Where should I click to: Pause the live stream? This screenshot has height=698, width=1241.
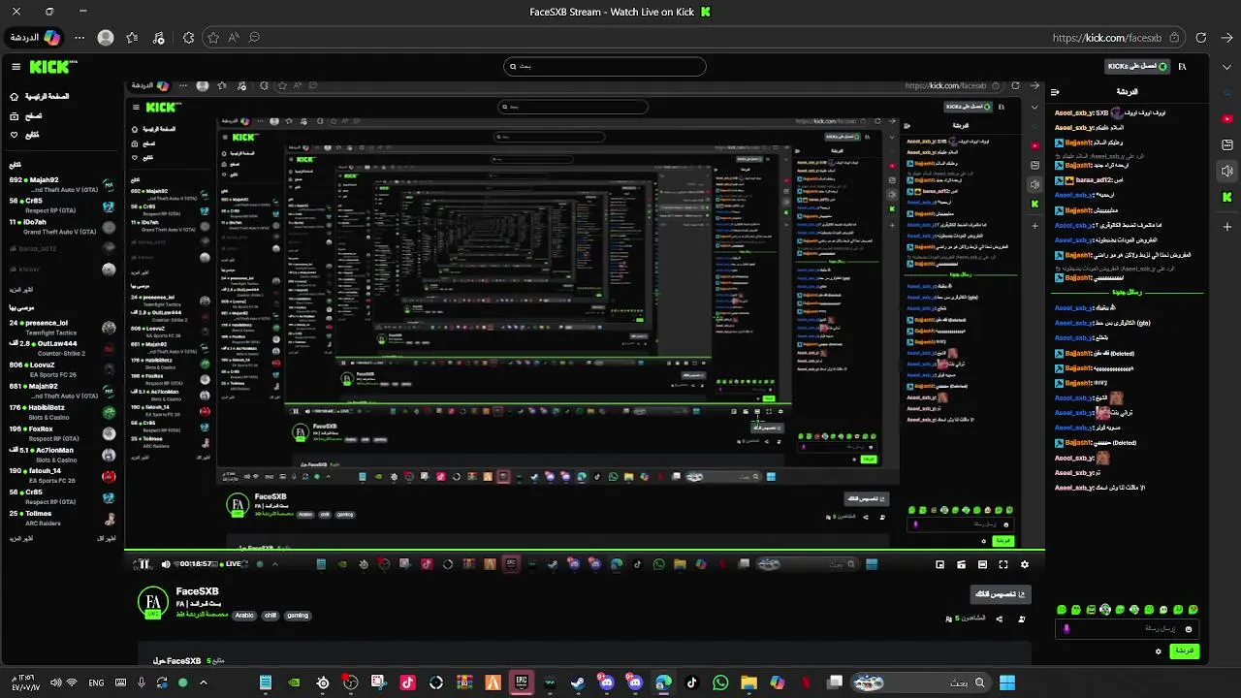coord(143,564)
